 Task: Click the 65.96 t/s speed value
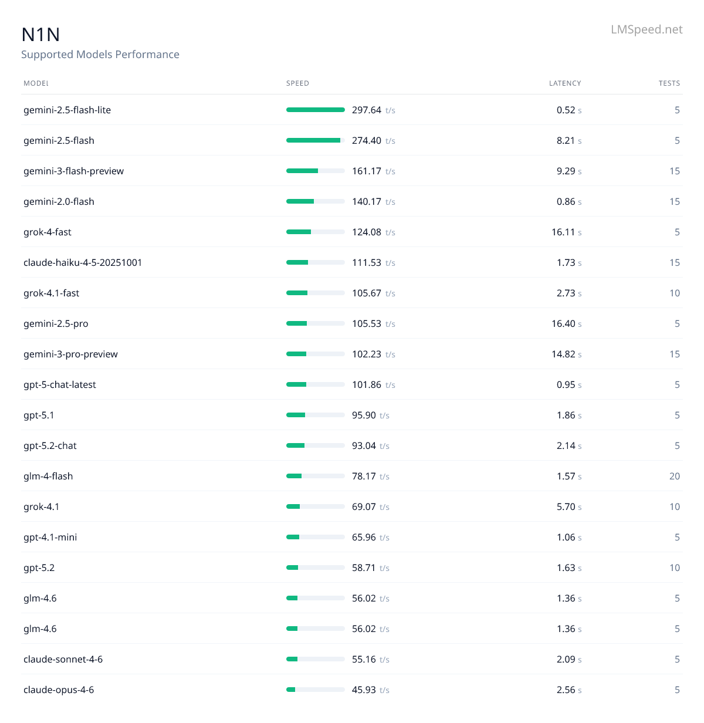(x=371, y=537)
